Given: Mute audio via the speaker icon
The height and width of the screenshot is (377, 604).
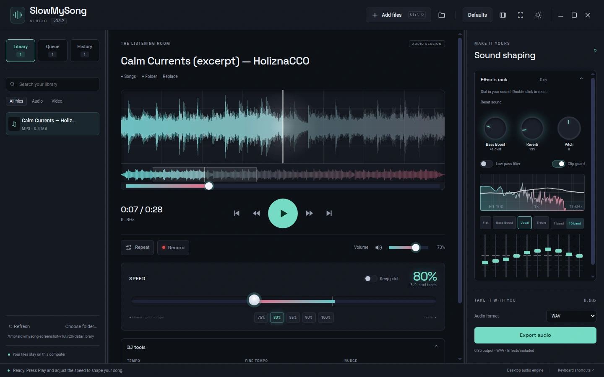Looking at the screenshot, I should 378,248.
